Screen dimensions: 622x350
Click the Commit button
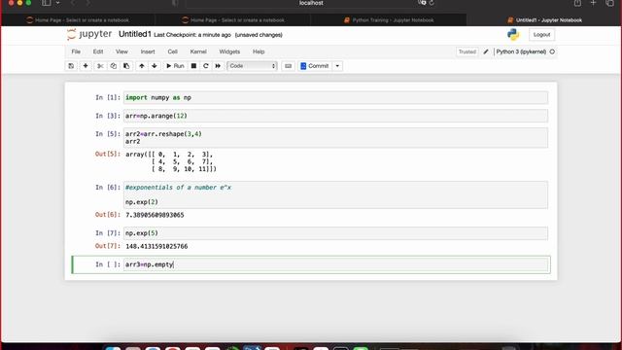(315, 66)
